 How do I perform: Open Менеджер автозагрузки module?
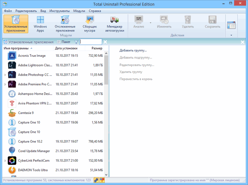114,24
